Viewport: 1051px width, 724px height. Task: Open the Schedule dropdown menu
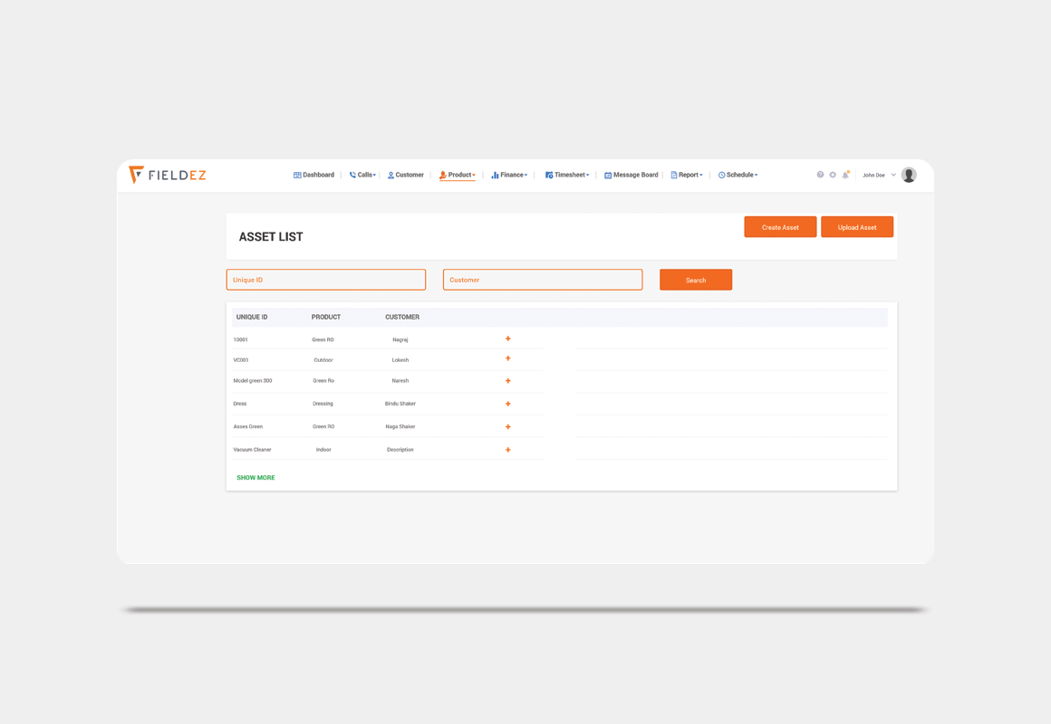tap(738, 175)
